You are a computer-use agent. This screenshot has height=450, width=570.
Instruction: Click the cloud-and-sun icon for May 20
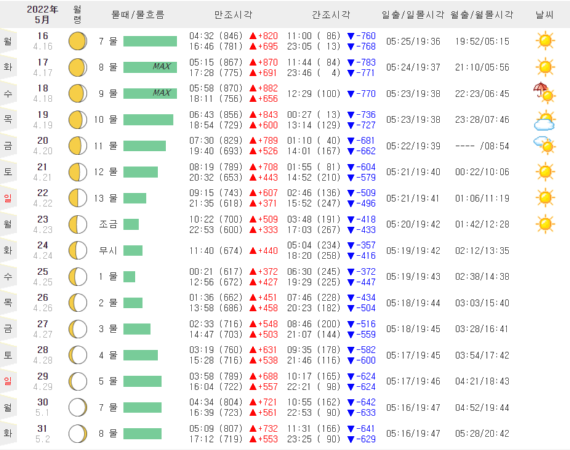545,145
